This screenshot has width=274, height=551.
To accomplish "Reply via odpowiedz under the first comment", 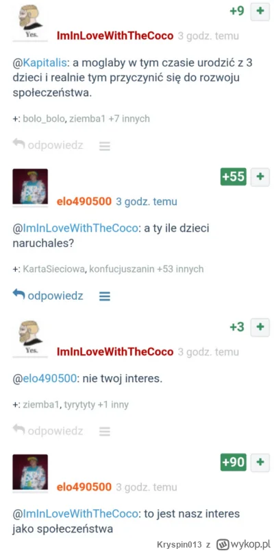I will [48, 145].
